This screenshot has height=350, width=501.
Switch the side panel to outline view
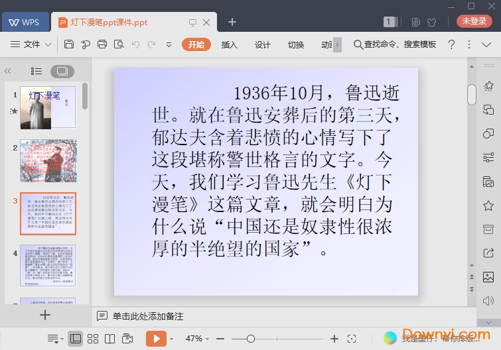click(x=36, y=71)
